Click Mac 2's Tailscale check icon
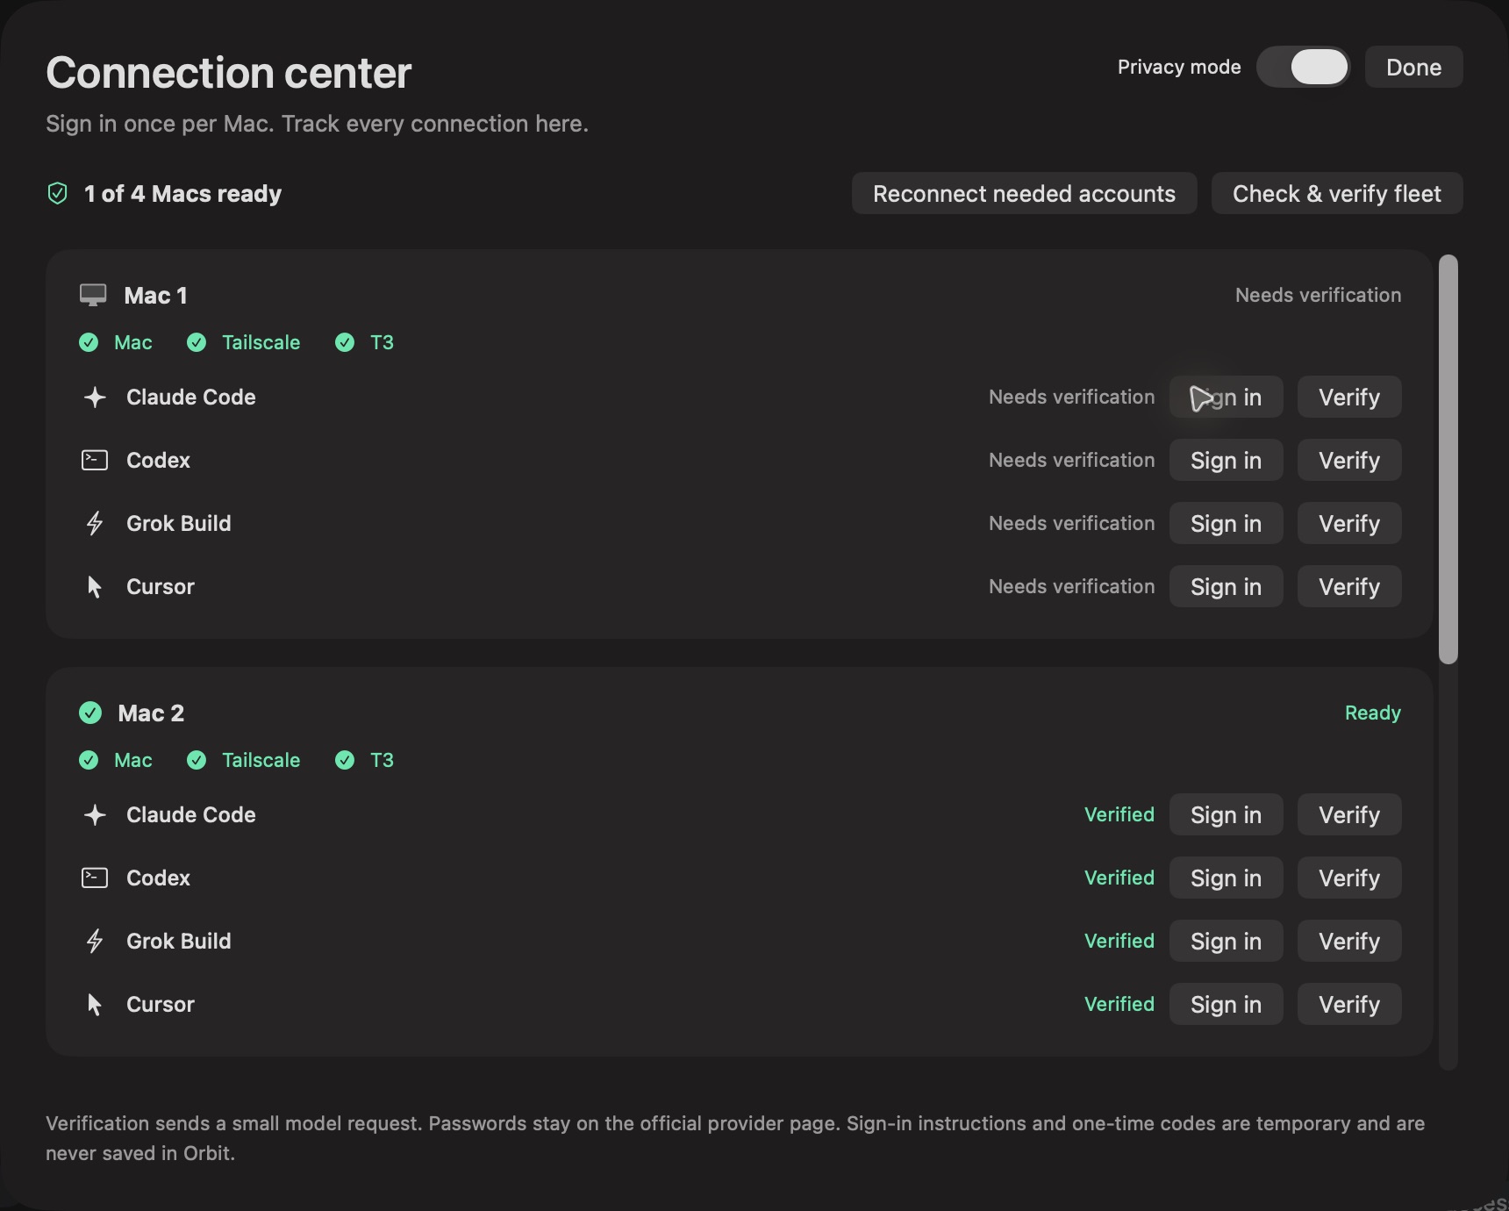 197,760
